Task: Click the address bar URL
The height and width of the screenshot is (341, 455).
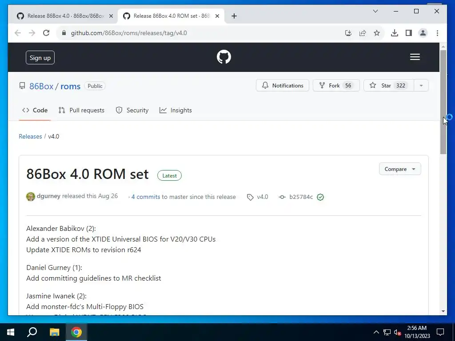Action: click(x=129, y=33)
